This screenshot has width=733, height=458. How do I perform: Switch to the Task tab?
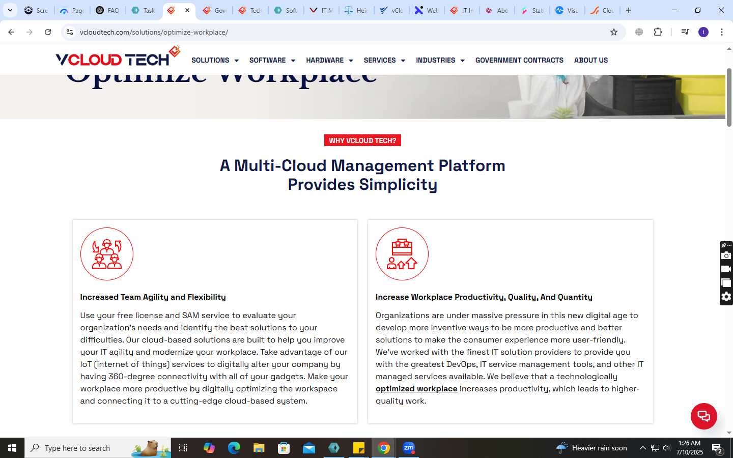coord(144,10)
